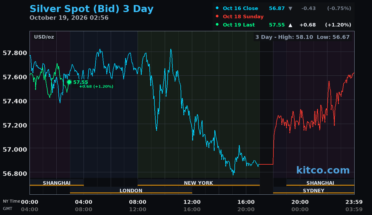Viewport: 372px width, 215px height.
Task: Click the white 12:00 NY time tick
Action: (x=192, y=202)
